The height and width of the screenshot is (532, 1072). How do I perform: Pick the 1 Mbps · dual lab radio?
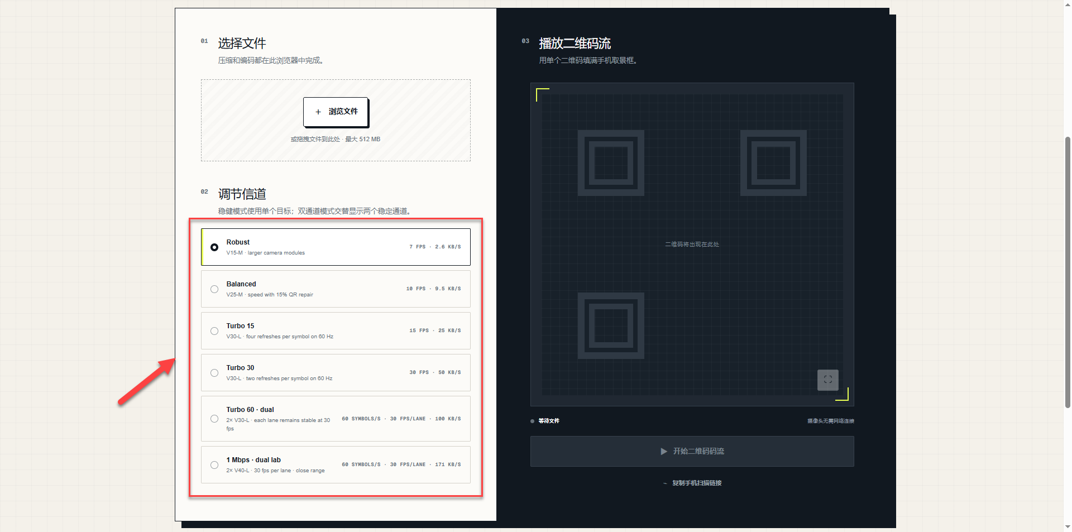pyautogui.click(x=214, y=465)
